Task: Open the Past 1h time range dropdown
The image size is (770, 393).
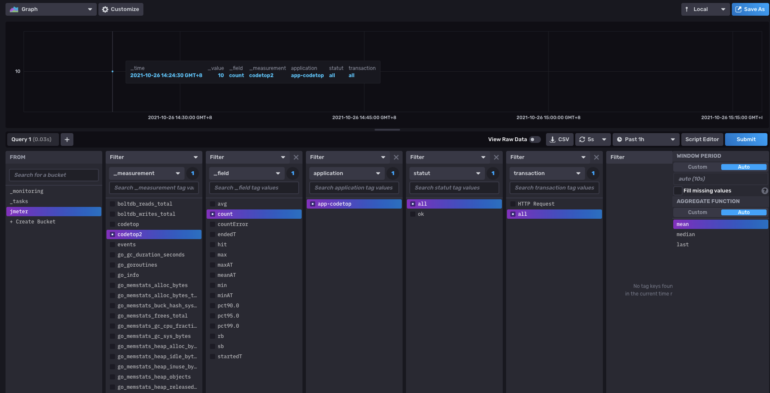Action: (645, 139)
